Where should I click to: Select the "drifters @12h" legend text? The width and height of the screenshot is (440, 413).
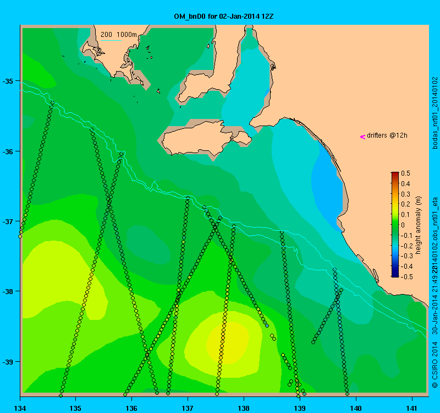coord(387,135)
